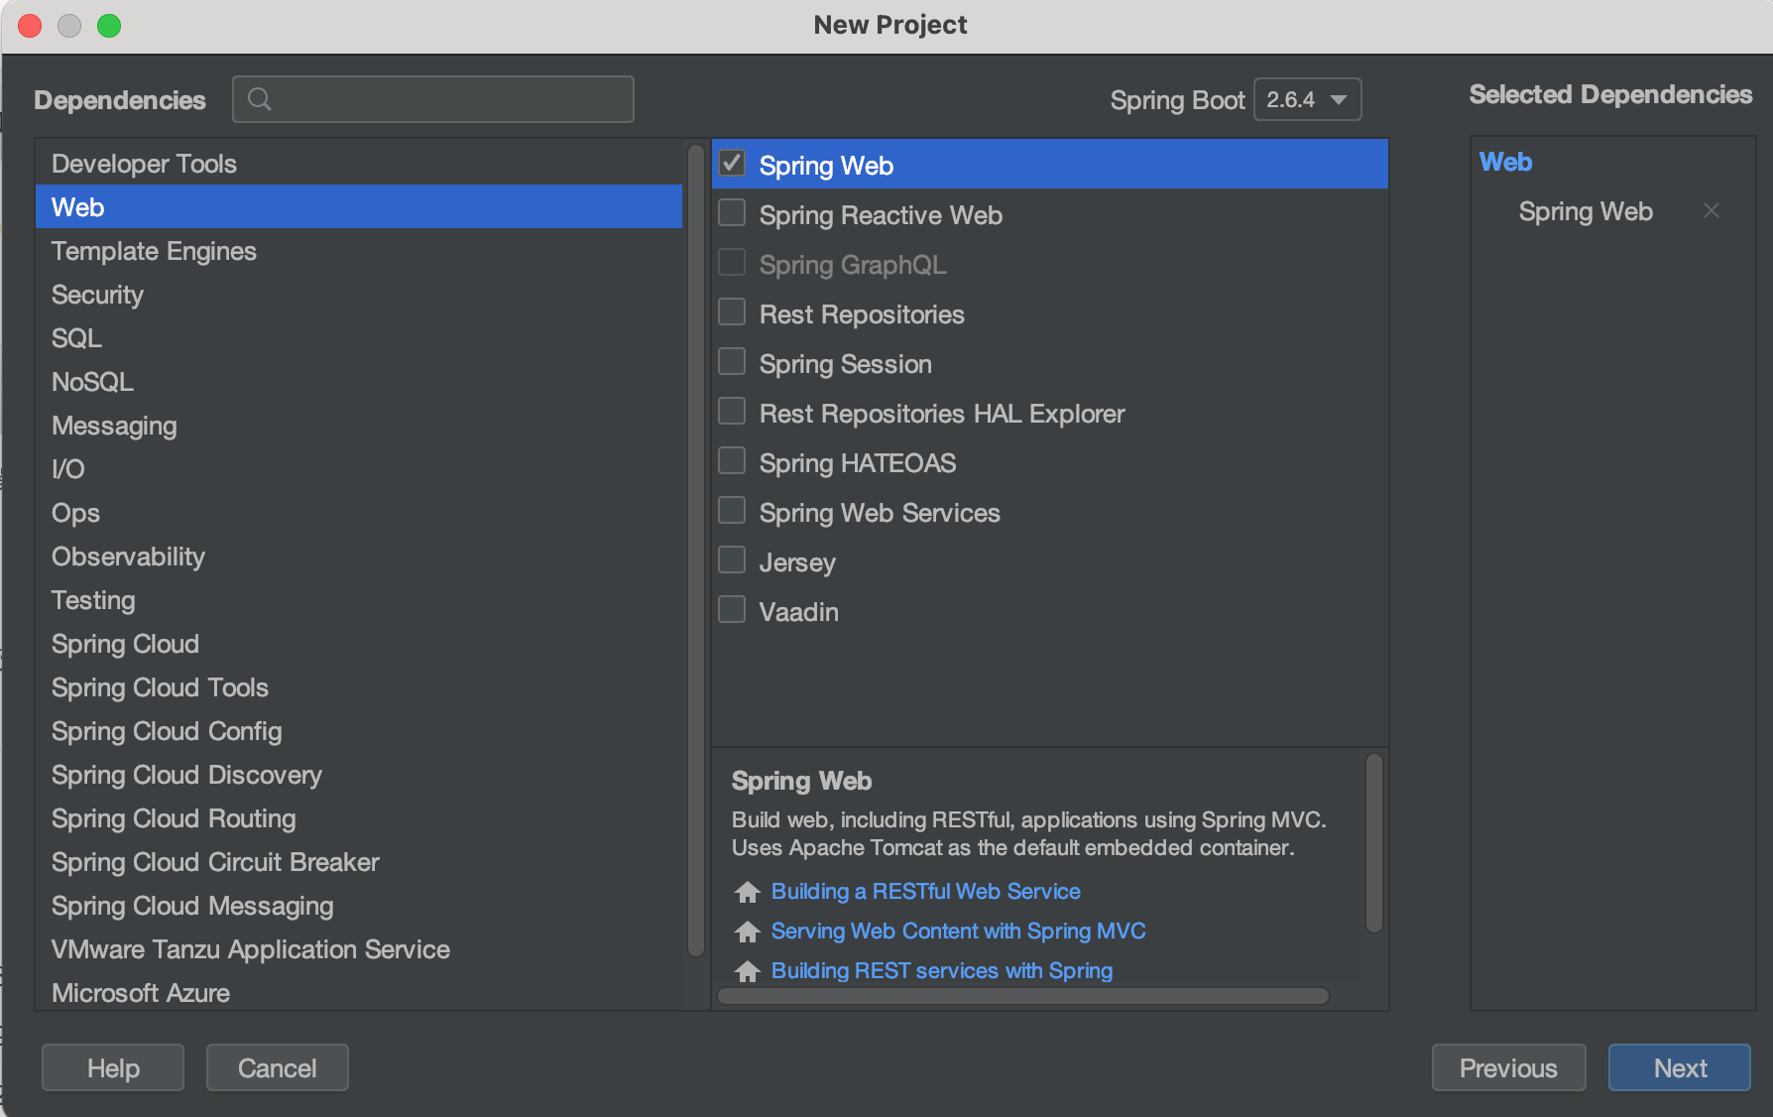Choose the Spring Cloud Discovery category
Image resolution: width=1773 pixels, height=1117 pixels.
(186, 775)
